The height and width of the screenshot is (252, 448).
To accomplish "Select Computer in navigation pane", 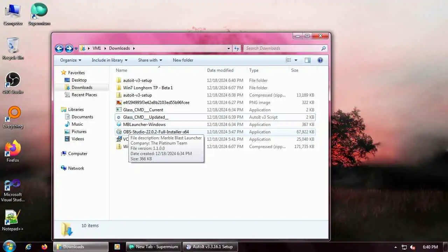I will (74, 154).
